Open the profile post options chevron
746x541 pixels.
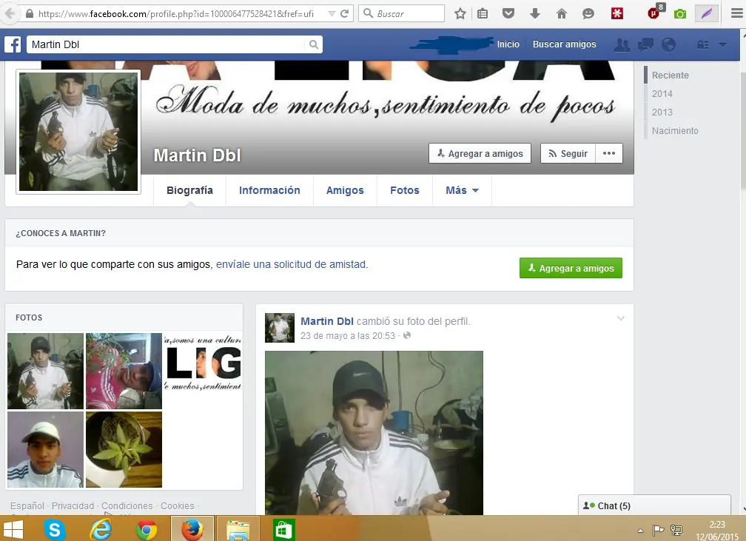(620, 318)
